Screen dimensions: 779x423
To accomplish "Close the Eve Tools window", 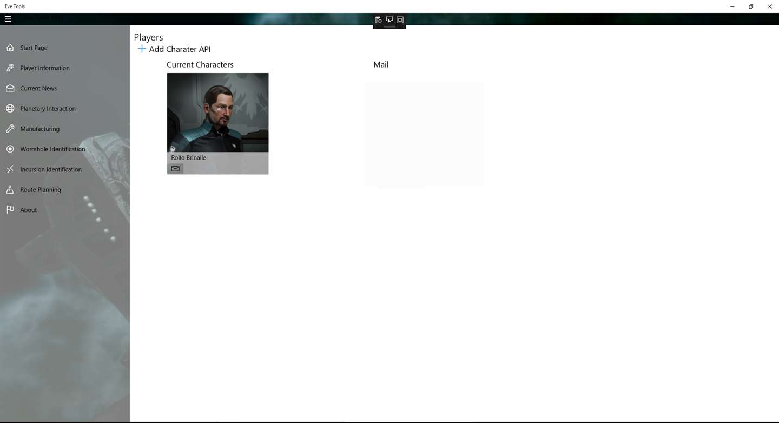I will [x=770, y=6].
